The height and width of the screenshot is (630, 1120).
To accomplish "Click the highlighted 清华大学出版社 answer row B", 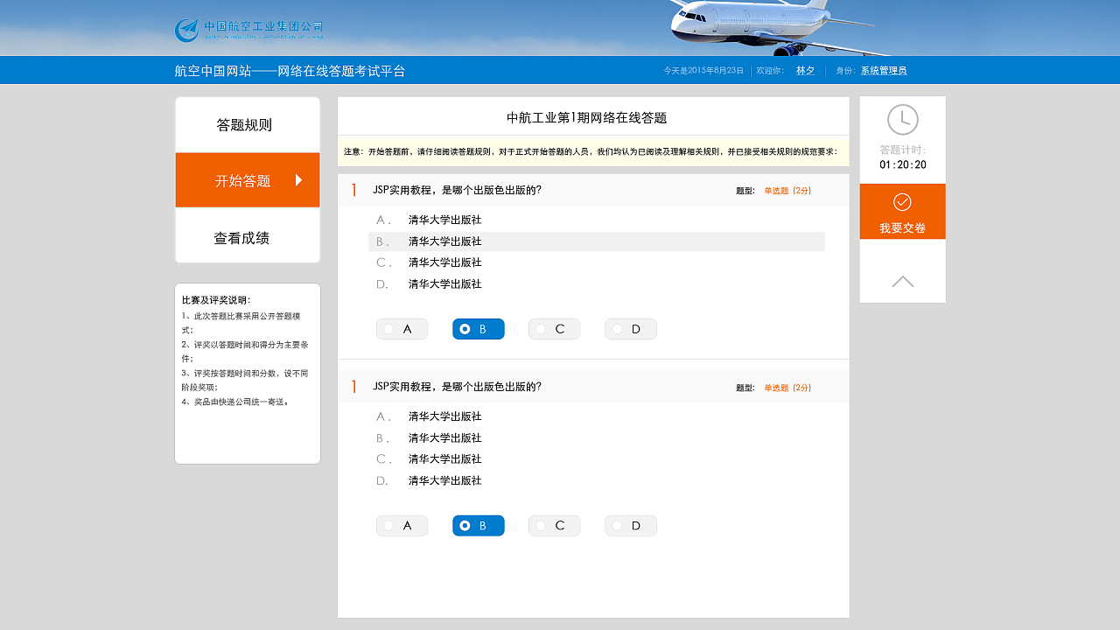I will coord(597,241).
